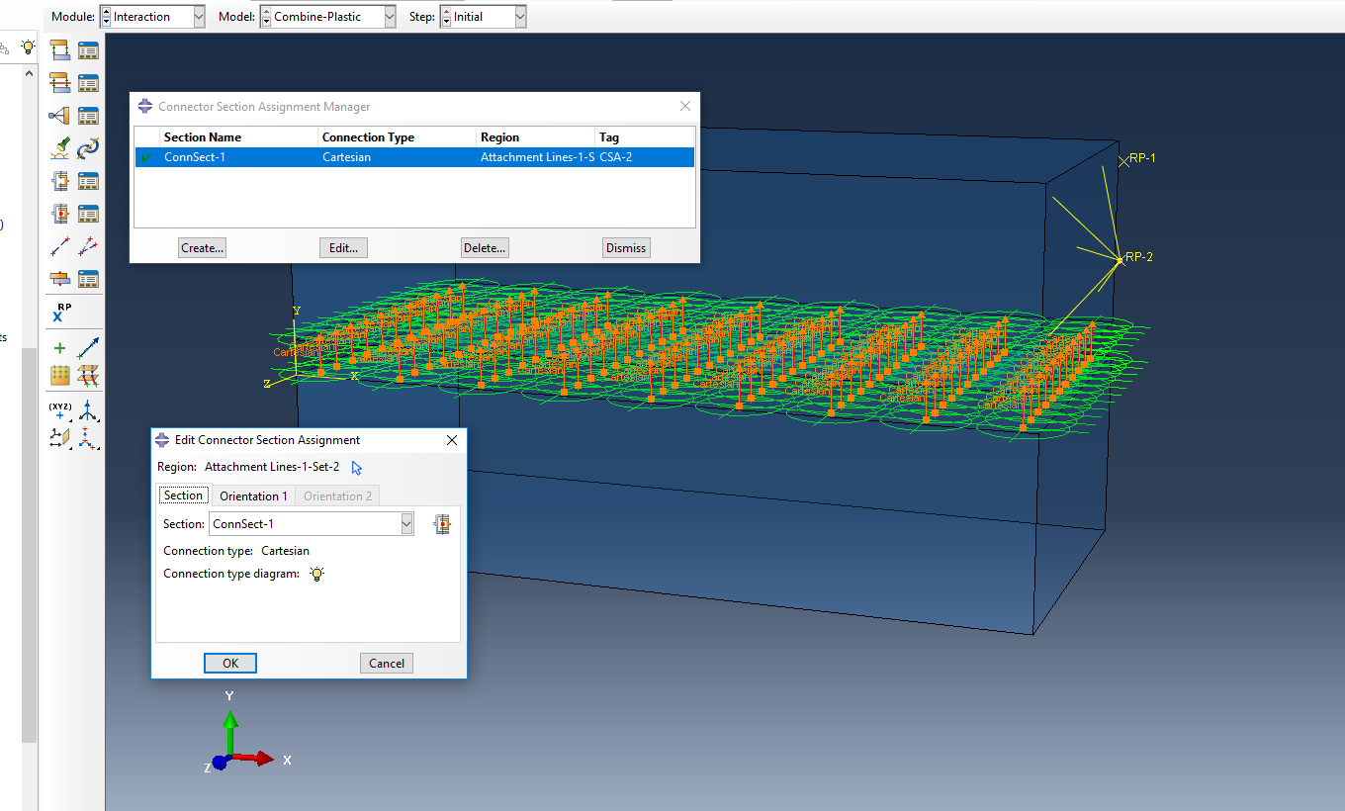Click the Edit... button in the manager
Image resolution: width=1345 pixels, height=811 pixels.
(344, 248)
